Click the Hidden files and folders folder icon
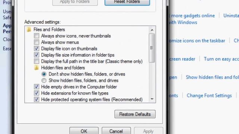Screen dimensions: 239x134 pyautogui.click(x=36, y=68)
